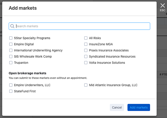
Task: Tick the StateFund First checkbox
Action: tap(11, 91)
